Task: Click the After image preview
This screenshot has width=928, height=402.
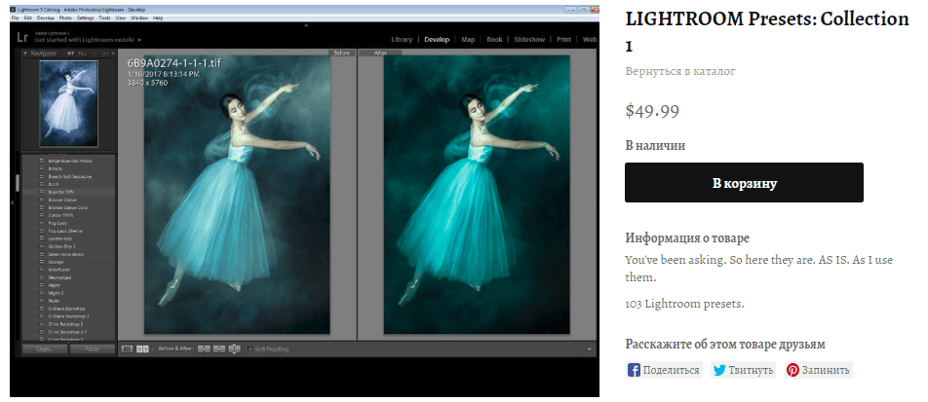Action: click(477, 195)
